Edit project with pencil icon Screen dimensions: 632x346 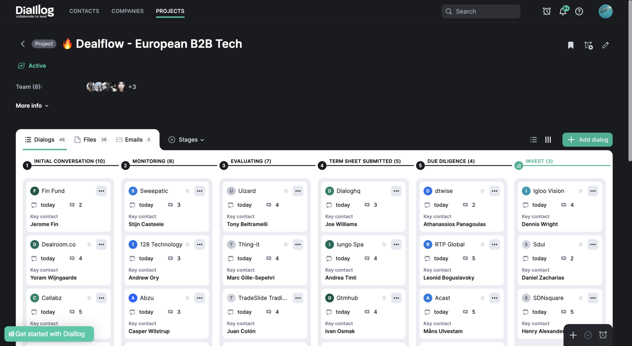click(605, 45)
